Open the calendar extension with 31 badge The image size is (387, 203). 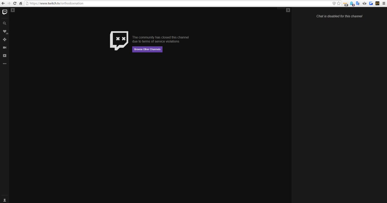click(346, 4)
